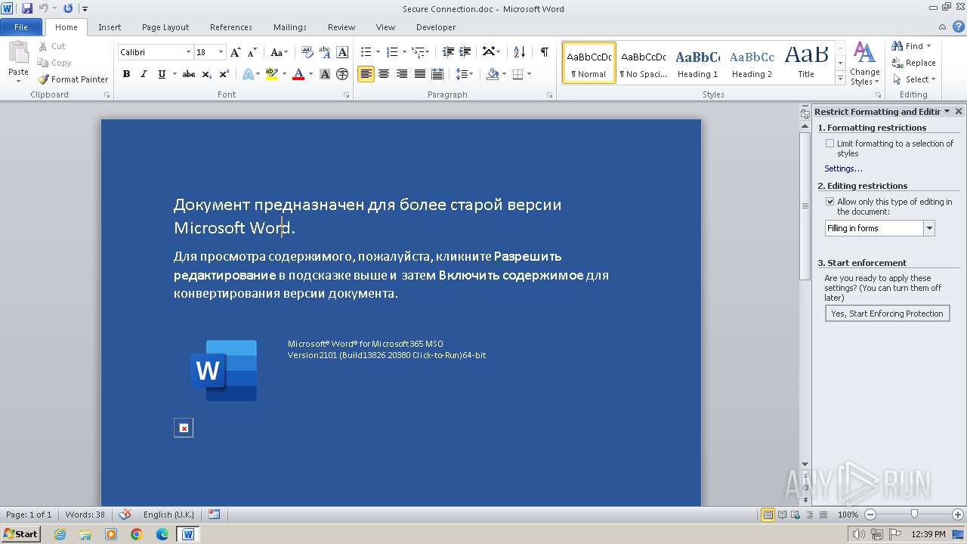The height and width of the screenshot is (544, 967).
Task: Open the font size dropdown
Action: (x=221, y=52)
